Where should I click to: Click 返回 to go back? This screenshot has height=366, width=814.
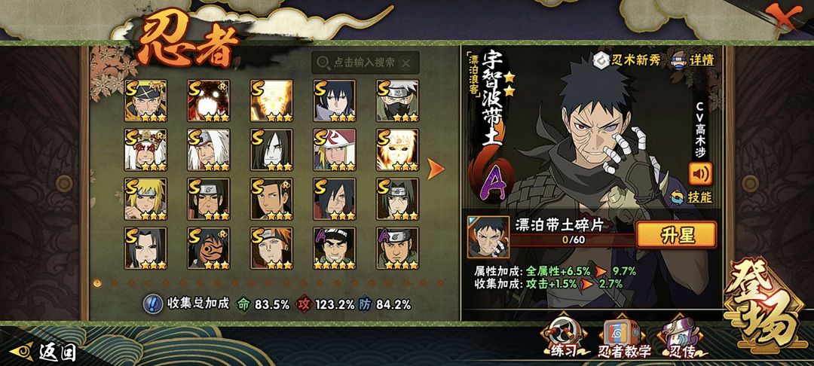(x=44, y=352)
